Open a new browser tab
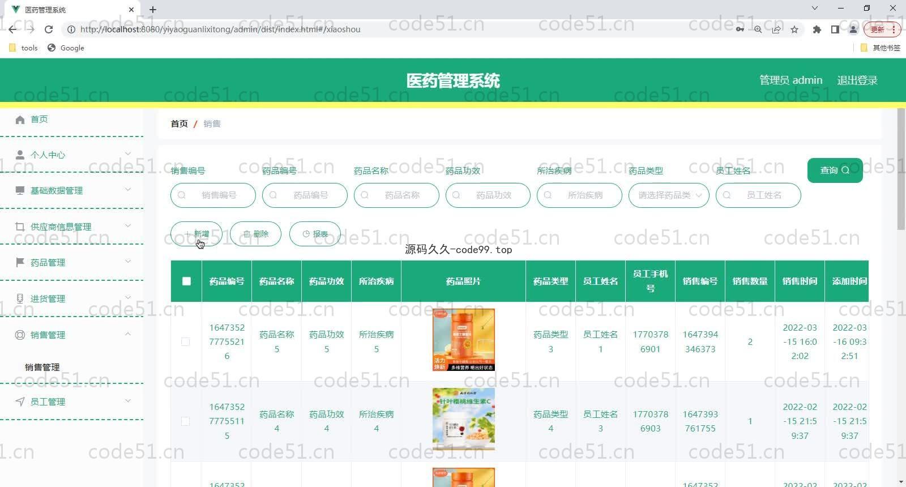906x487 pixels. pyautogui.click(x=153, y=10)
